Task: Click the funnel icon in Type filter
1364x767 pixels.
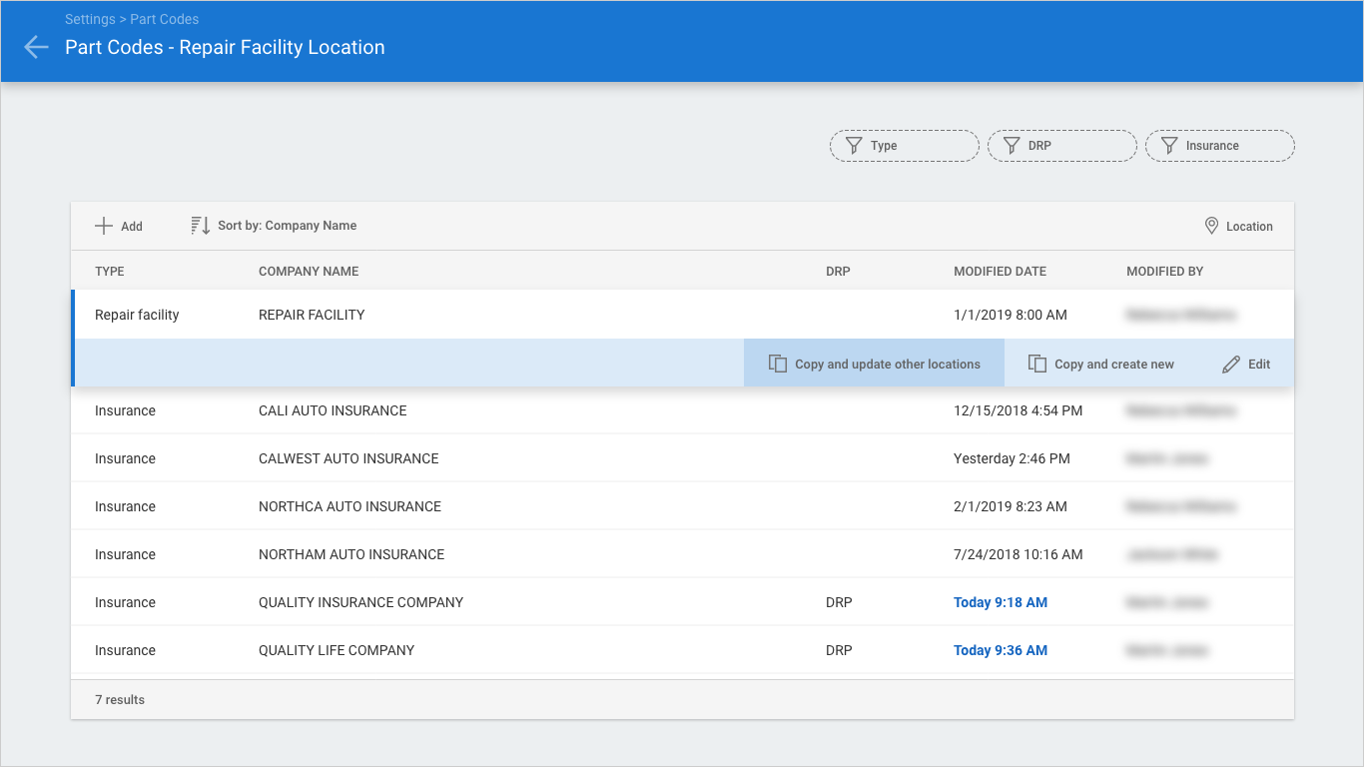Action: [854, 146]
